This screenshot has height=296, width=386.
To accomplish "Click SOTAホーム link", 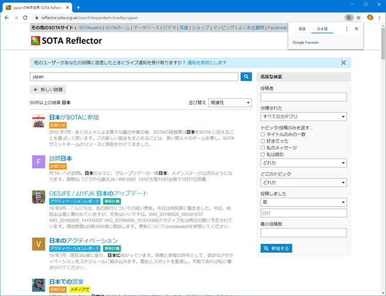I will 118,28.
